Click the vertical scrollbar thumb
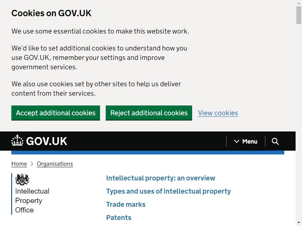 click(299, 15)
